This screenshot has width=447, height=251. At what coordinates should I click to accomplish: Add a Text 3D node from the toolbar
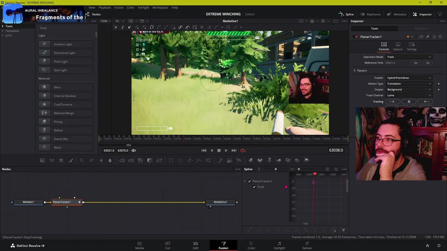(269, 160)
